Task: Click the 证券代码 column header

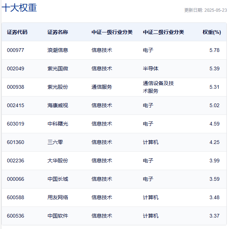Action: (17, 32)
